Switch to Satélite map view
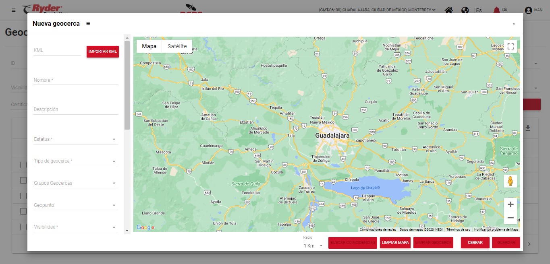Viewport: 550px width, 264px height. (177, 46)
